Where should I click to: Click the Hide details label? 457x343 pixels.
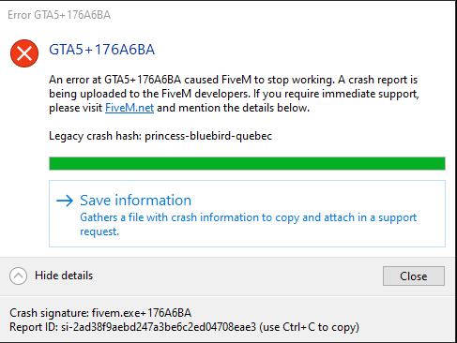pyautogui.click(x=64, y=276)
